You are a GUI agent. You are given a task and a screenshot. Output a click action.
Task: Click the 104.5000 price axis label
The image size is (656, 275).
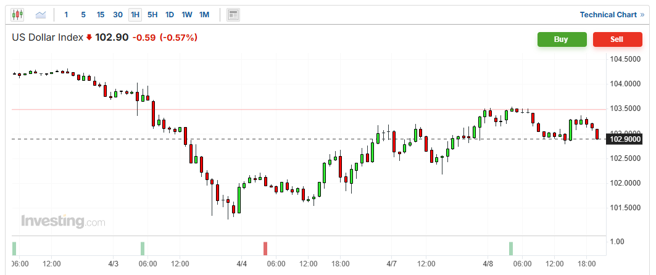[626, 59]
